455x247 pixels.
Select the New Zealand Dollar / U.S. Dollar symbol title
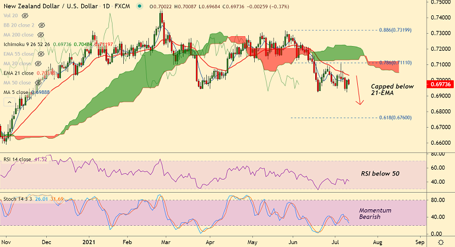pyautogui.click(x=50, y=6)
